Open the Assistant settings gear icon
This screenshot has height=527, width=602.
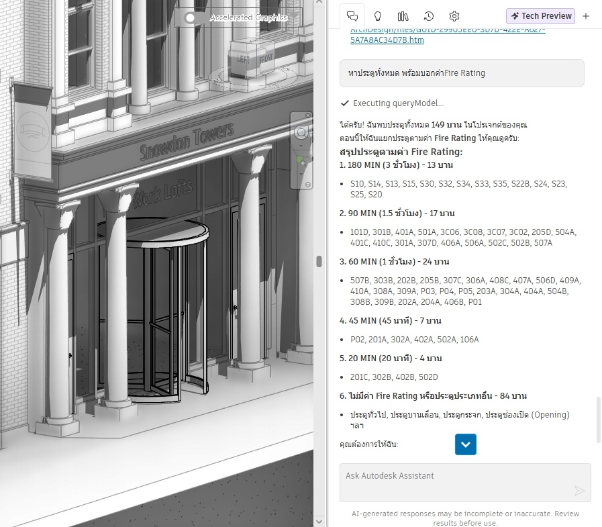point(454,16)
